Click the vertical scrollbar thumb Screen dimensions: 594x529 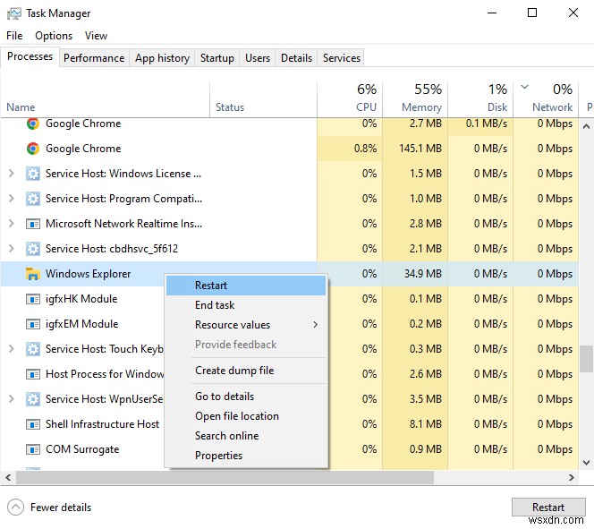(x=586, y=358)
